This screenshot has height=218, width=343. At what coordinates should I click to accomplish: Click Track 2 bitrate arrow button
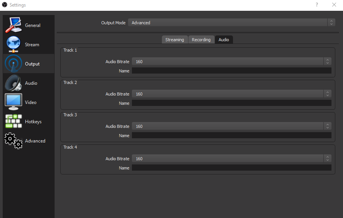click(x=328, y=94)
